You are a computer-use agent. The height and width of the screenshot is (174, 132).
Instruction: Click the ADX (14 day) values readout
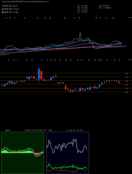tap(74, 130)
